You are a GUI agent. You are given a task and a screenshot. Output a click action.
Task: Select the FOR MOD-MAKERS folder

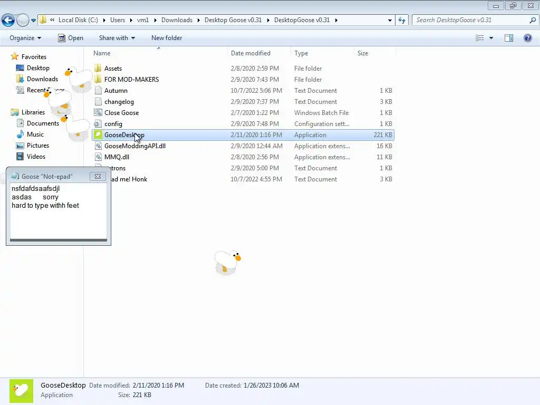(131, 80)
